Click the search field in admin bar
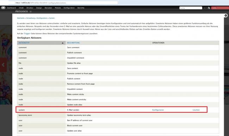Viewport: 229px width, 136px height. tap(191, 8)
